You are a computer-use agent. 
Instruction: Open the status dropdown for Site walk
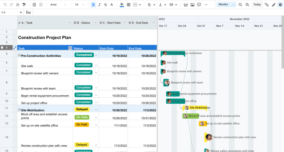click(96, 66)
